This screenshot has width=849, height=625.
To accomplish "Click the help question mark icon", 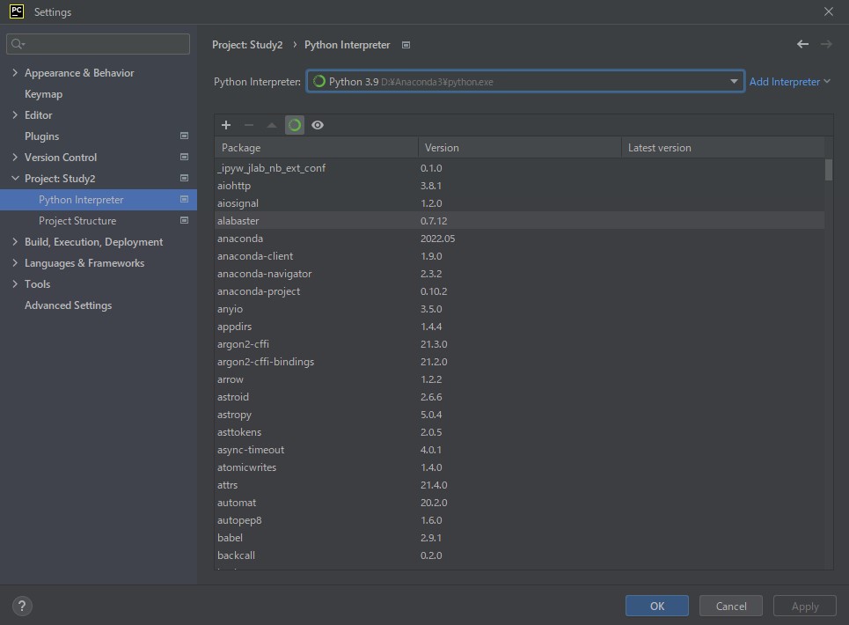I will [22, 606].
